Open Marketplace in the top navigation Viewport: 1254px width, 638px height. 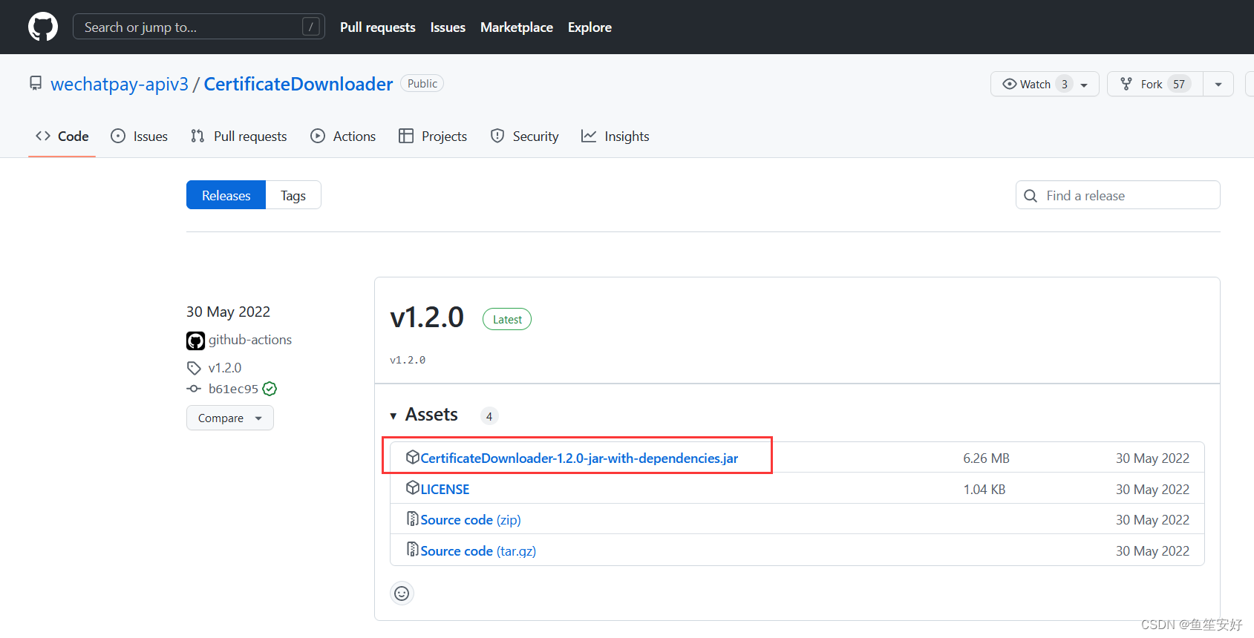pyautogui.click(x=517, y=27)
